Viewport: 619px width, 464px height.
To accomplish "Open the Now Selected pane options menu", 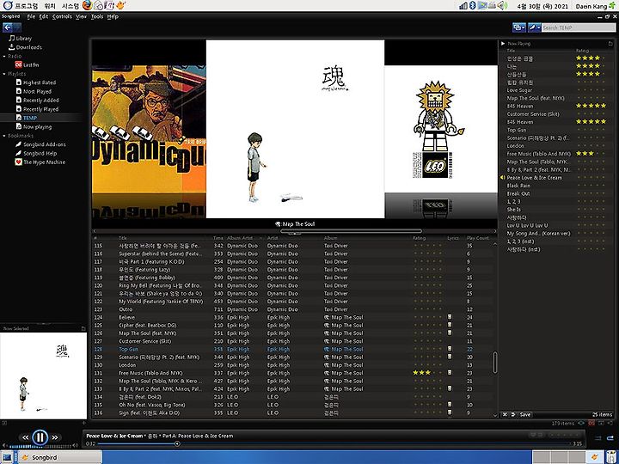I will (83, 328).
